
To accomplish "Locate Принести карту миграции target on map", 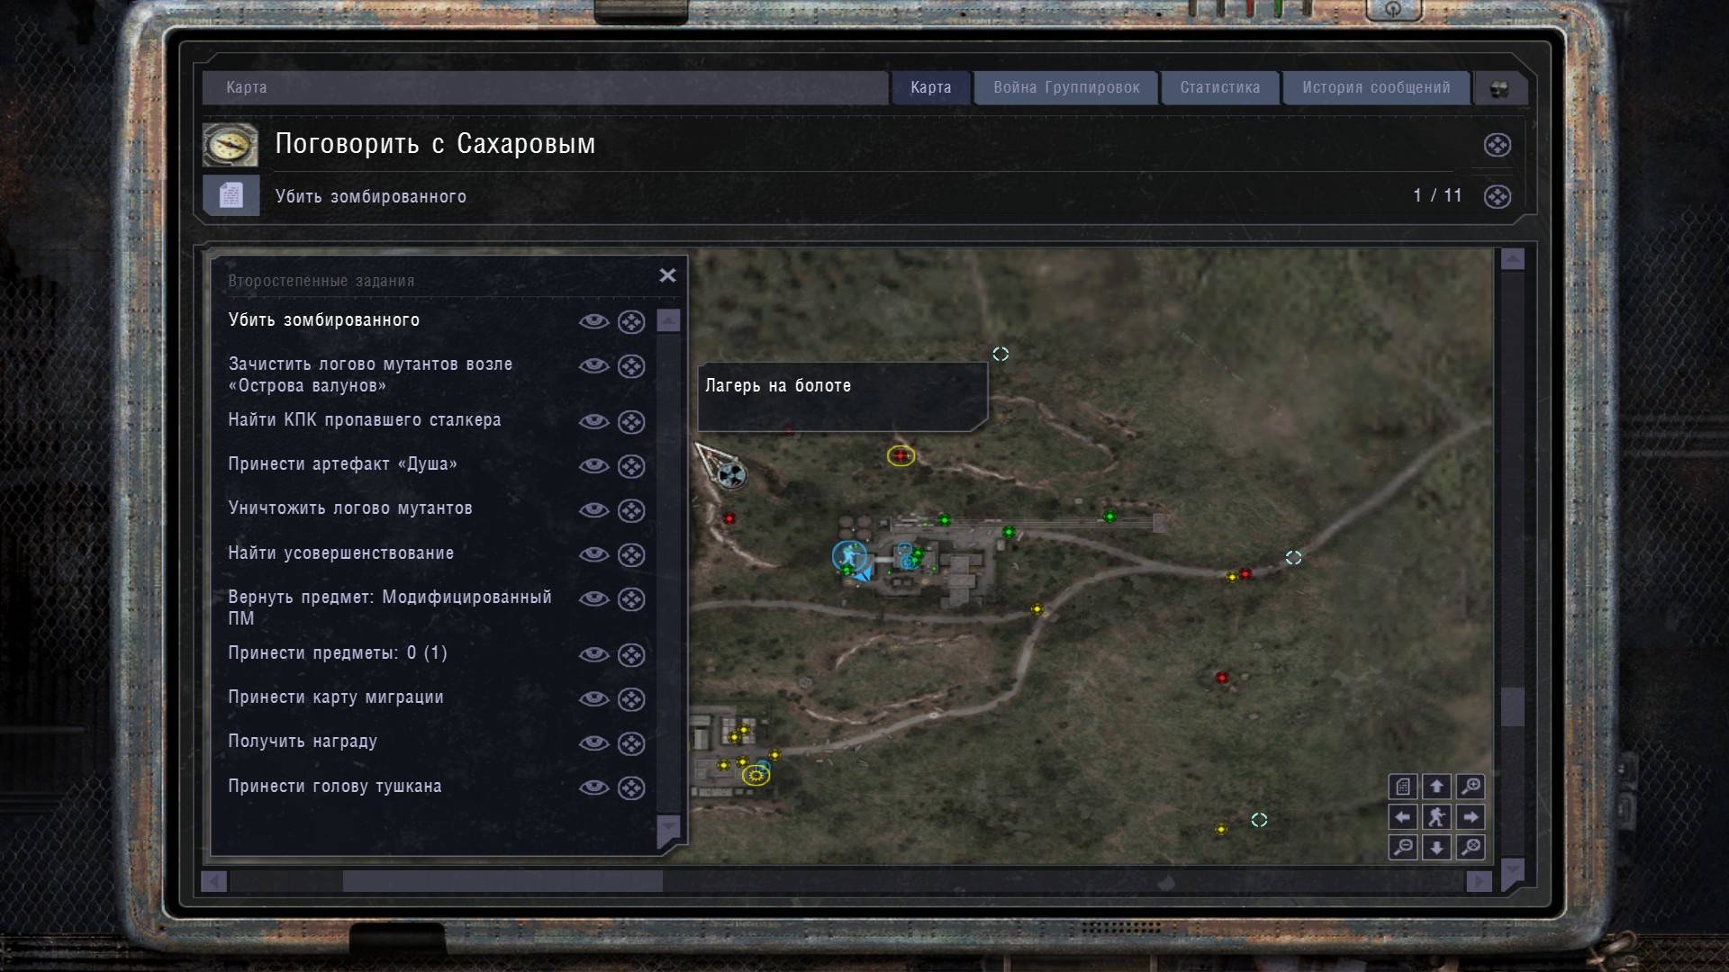I will [x=631, y=699].
